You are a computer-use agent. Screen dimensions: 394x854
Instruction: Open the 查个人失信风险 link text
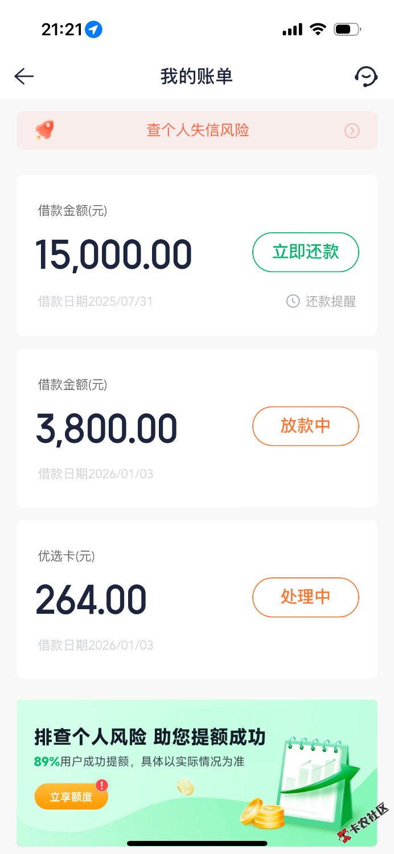click(x=198, y=130)
